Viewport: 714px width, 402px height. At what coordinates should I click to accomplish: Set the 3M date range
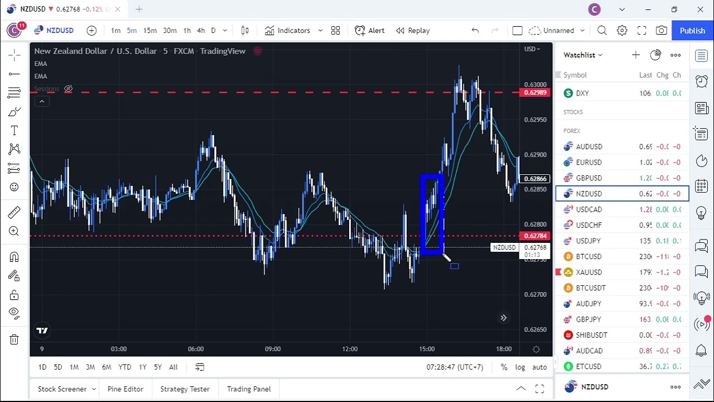point(90,367)
